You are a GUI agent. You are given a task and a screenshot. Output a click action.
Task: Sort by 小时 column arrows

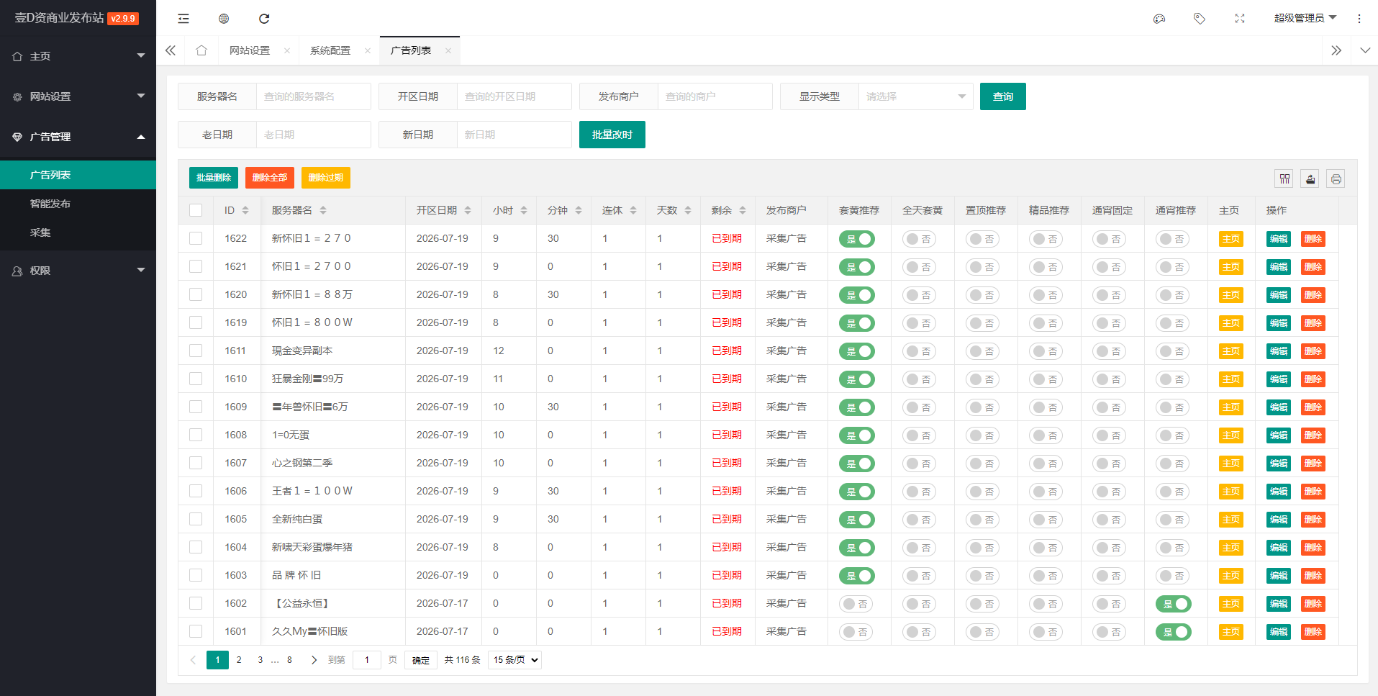[x=524, y=210]
